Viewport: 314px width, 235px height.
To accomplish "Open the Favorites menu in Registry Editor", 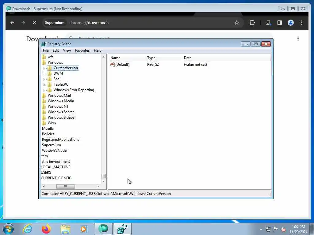I will (82, 50).
